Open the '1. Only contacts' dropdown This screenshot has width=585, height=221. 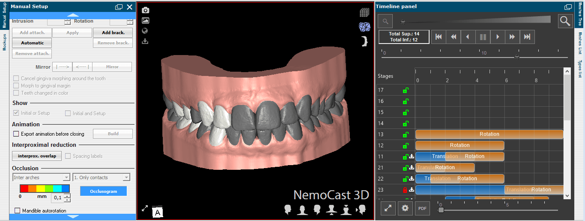pyautogui.click(x=101, y=177)
